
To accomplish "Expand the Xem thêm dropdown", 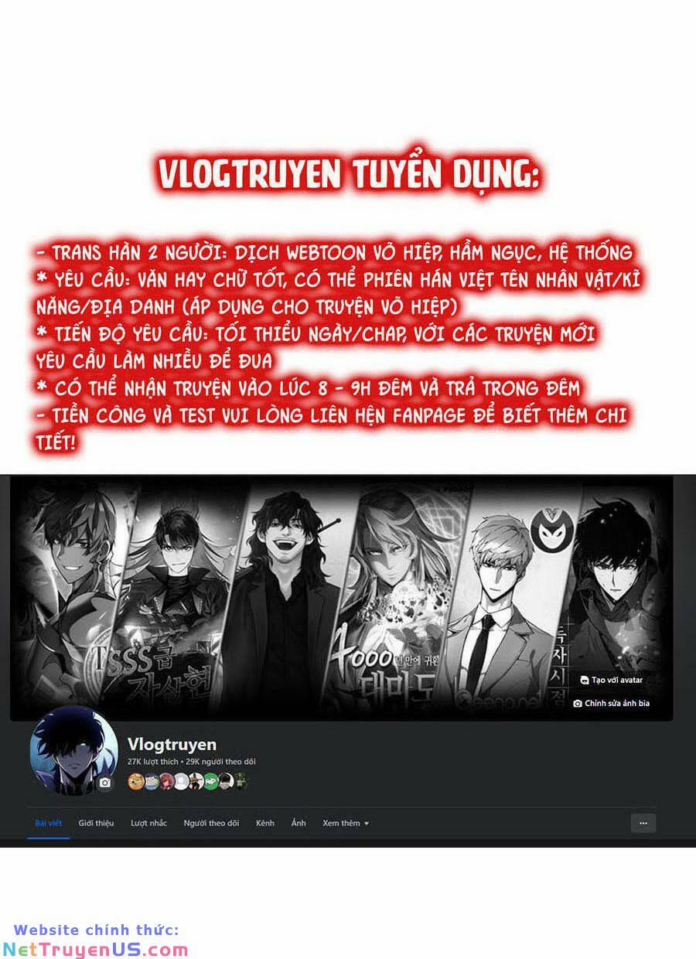I will pos(346,823).
